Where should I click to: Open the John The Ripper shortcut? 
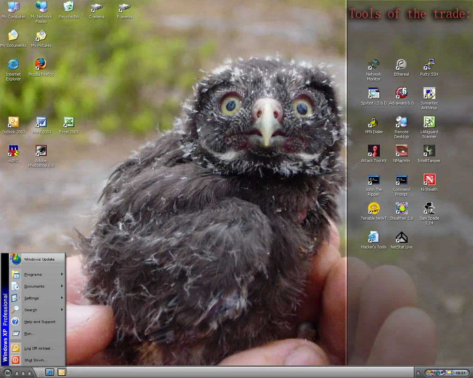[x=373, y=180]
